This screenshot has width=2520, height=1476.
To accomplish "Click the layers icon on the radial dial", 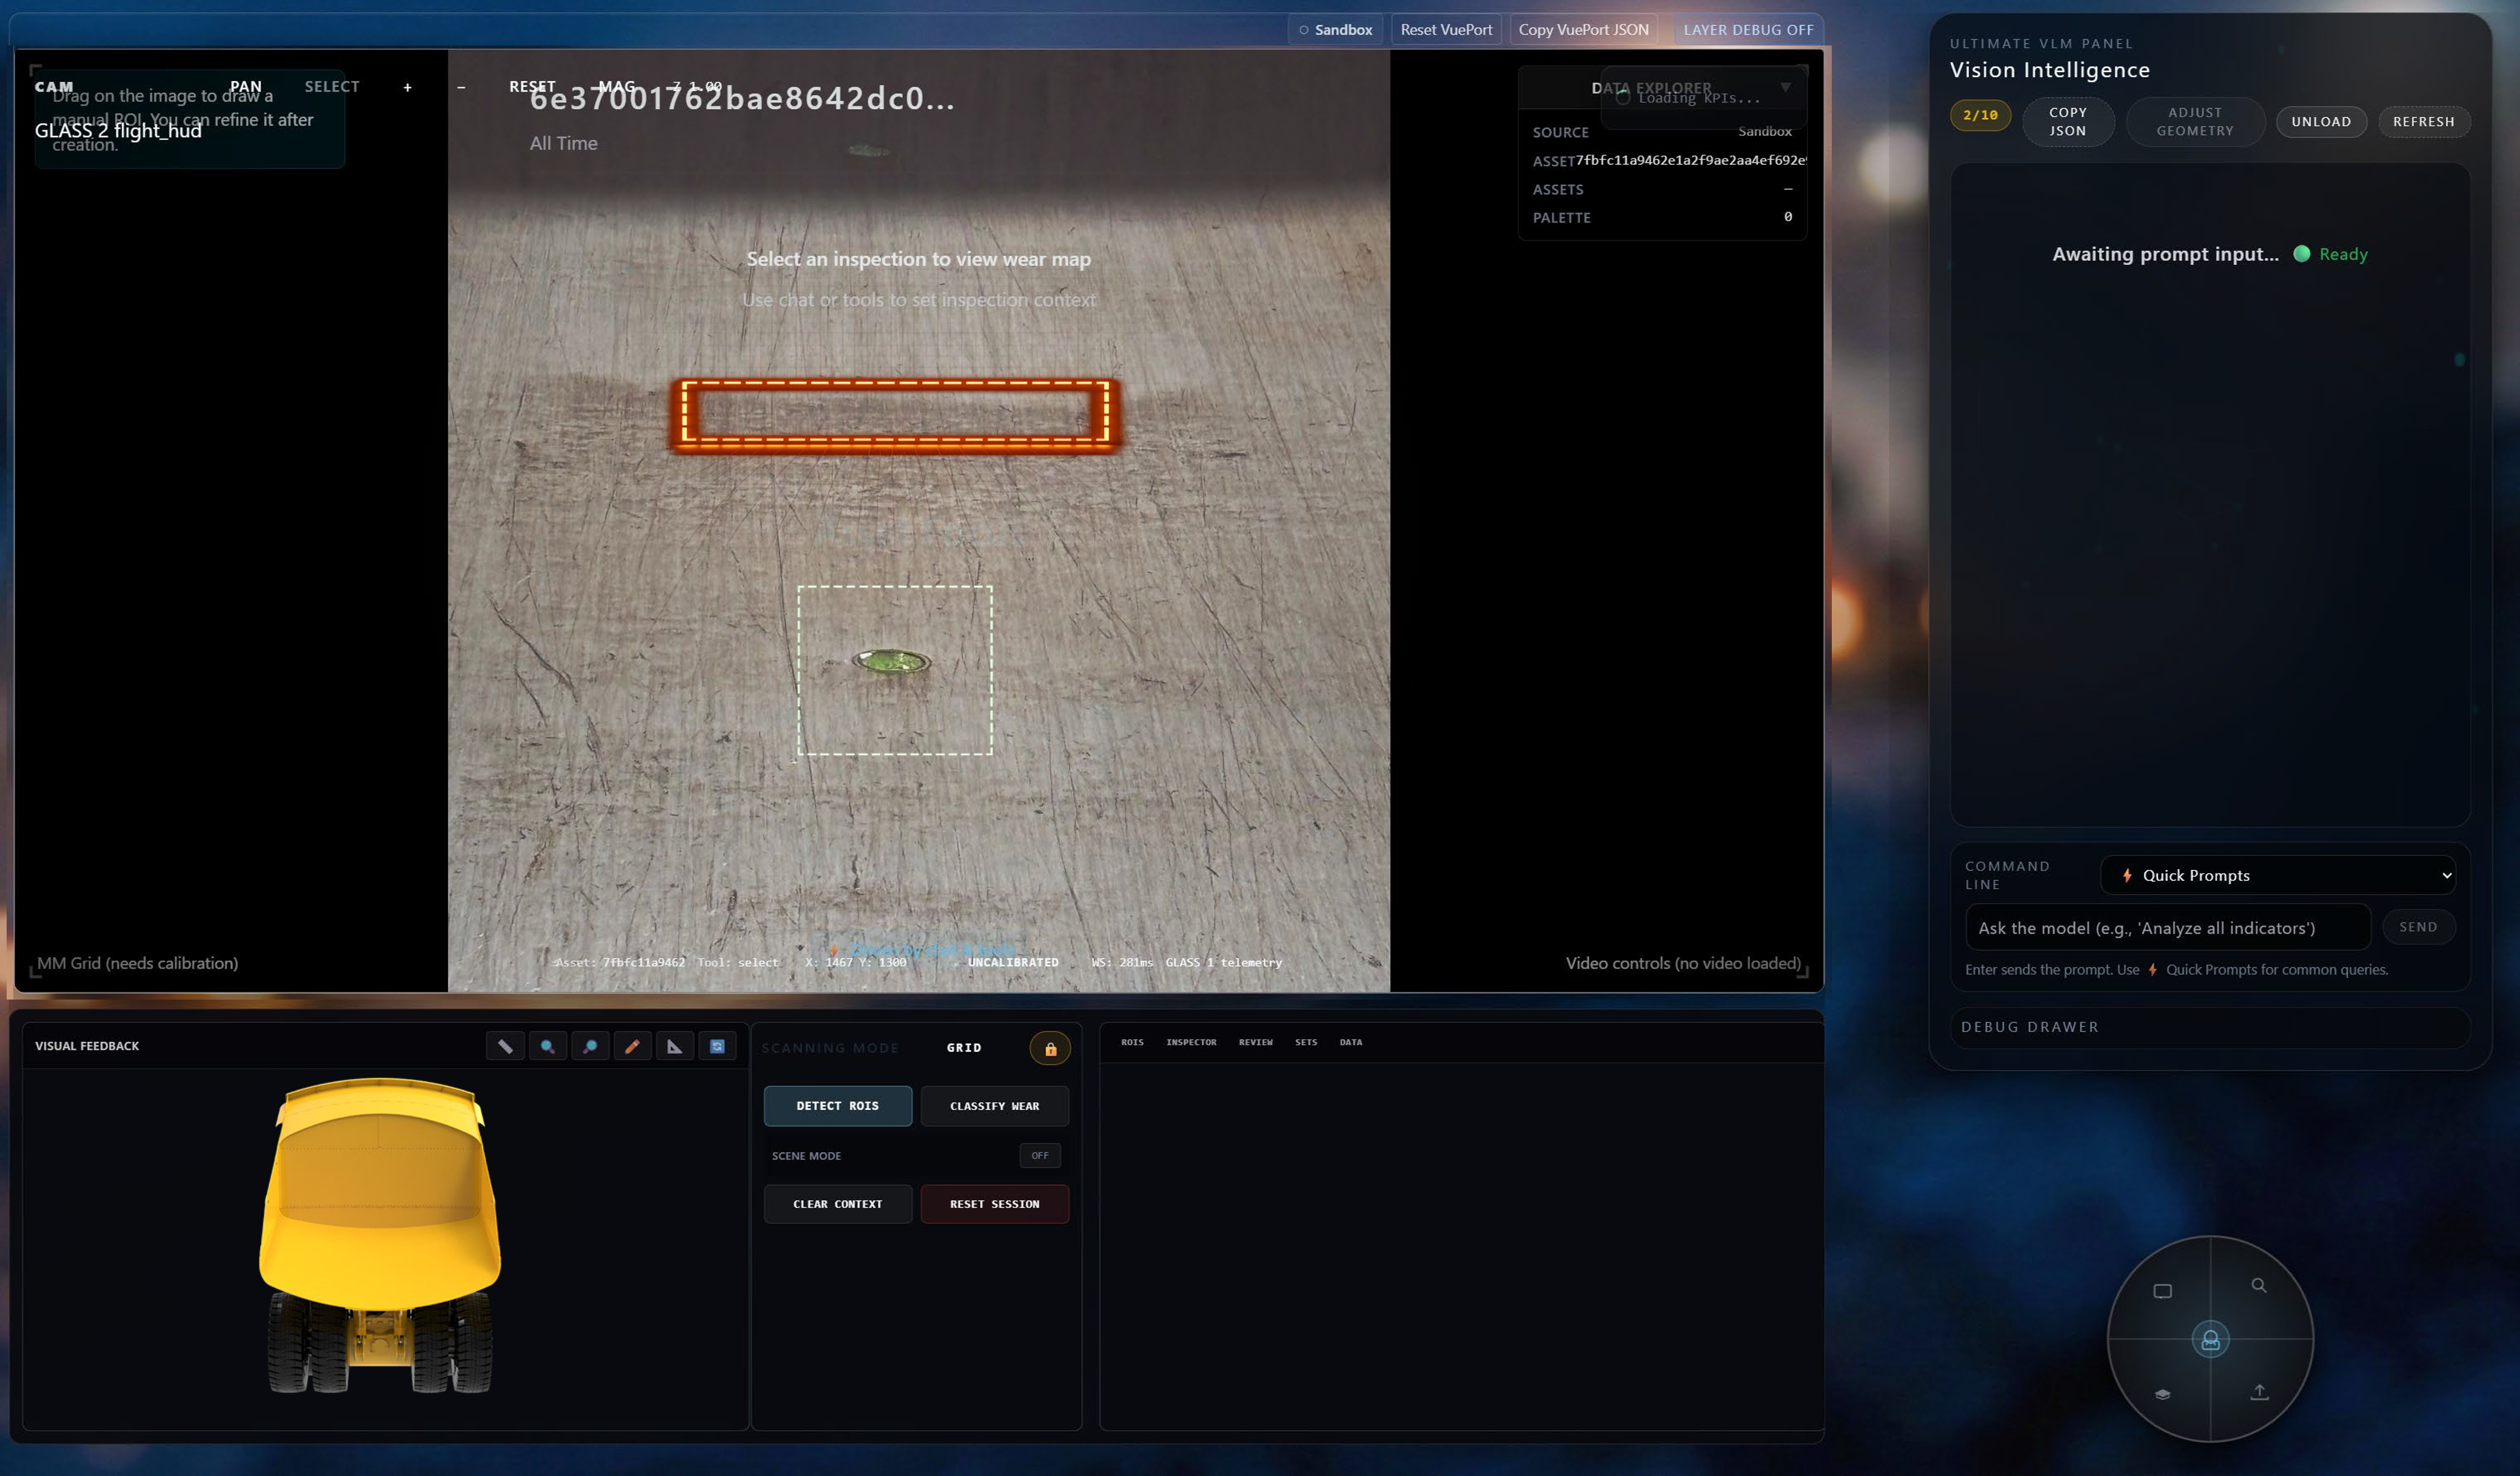I will pos(2162,1394).
